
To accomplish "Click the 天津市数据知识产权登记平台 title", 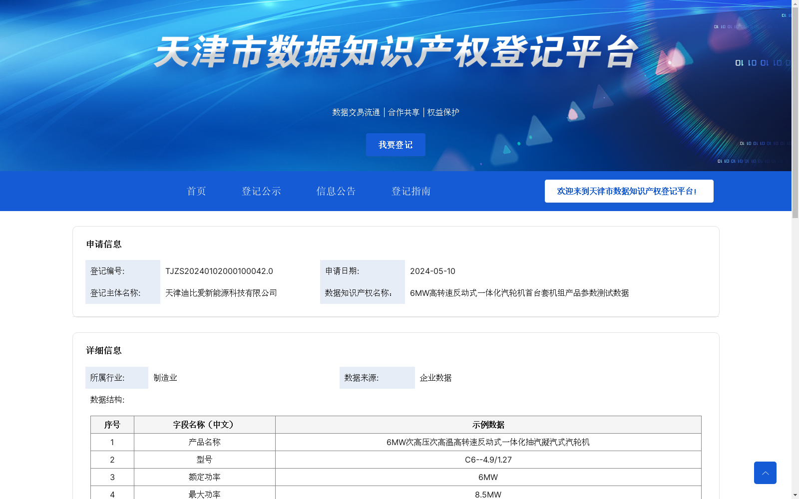I will (396, 51).
